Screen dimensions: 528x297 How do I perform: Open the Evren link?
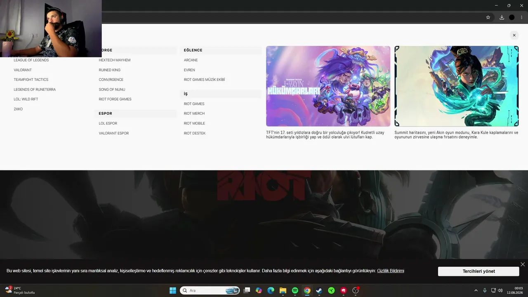click(x=189, y=70)
